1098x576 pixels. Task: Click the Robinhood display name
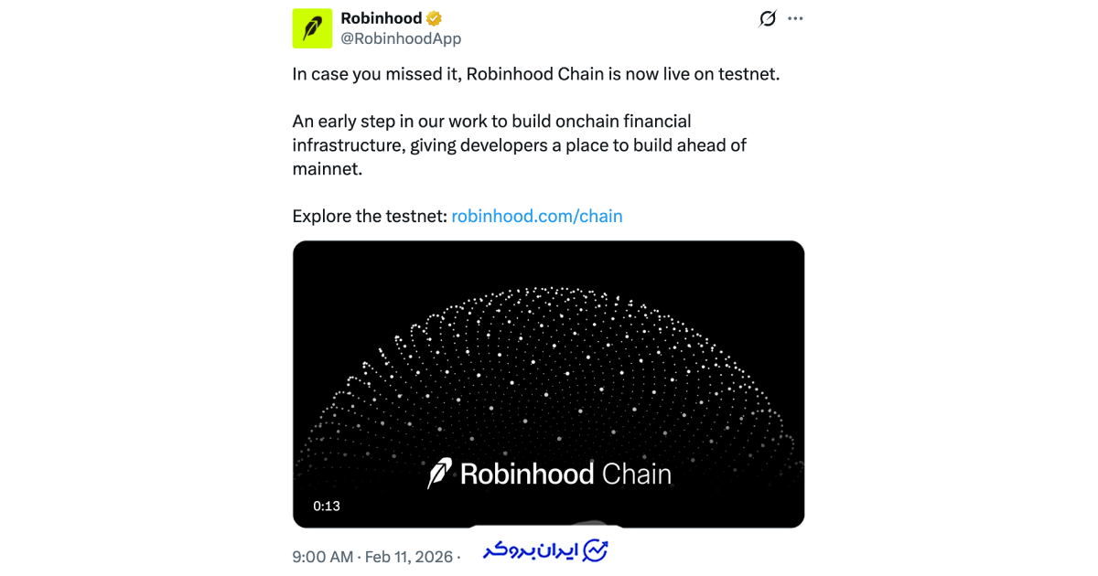coord(381,18)
